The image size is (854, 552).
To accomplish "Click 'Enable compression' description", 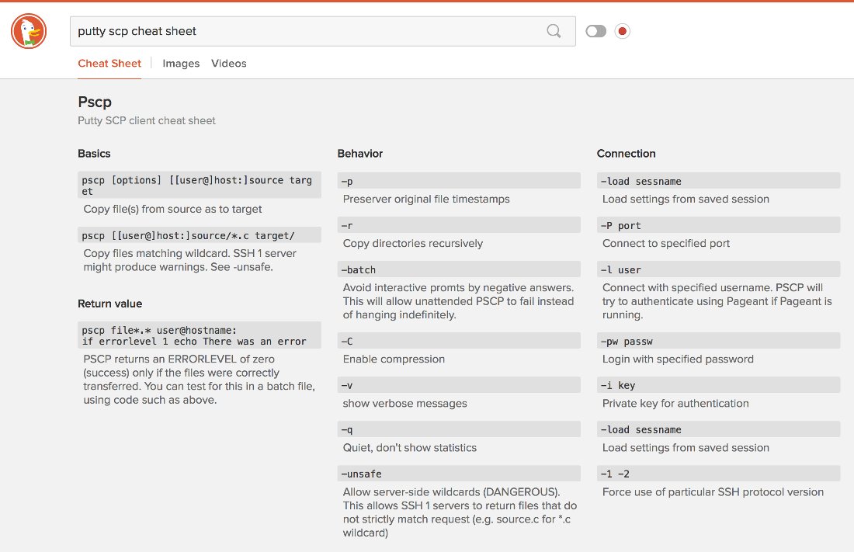I will click(x=394, y=359).
